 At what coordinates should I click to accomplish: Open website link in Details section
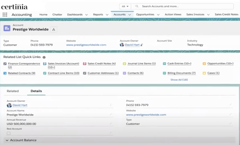pyautogui.click(x=146, y=115)
